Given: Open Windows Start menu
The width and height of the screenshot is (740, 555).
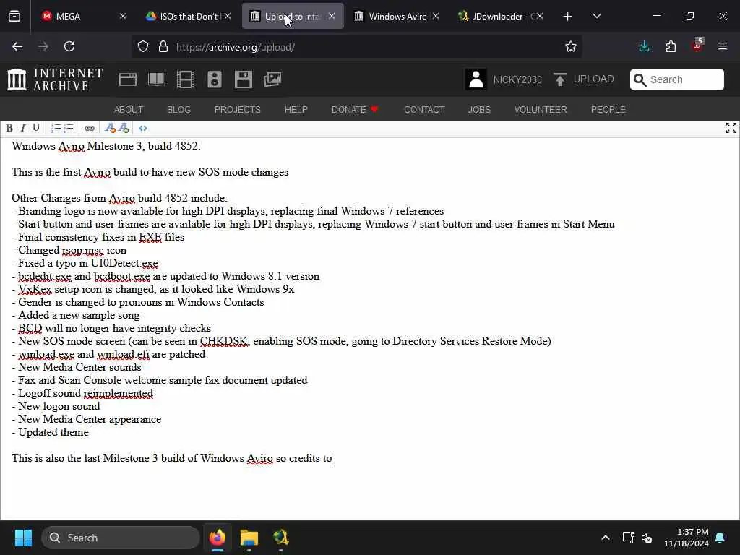Looking at the screenshot, I should pos(23,538).
